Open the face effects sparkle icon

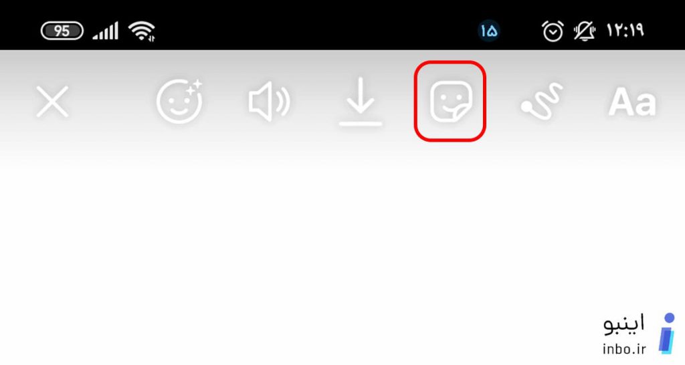[x=179, y=101]
